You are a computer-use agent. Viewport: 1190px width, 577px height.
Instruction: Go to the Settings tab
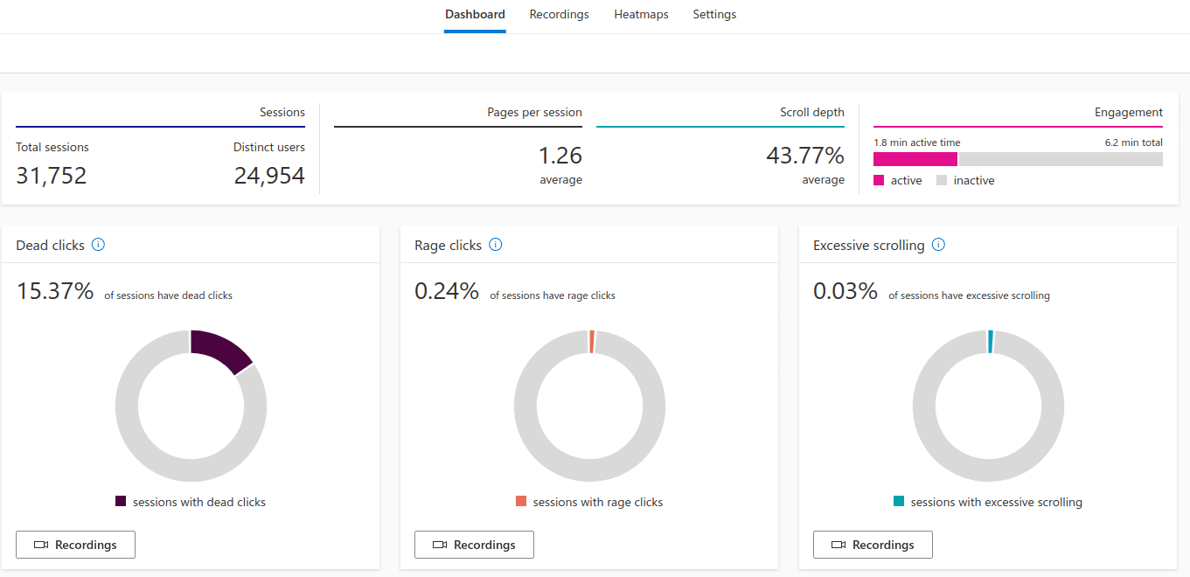714,15
